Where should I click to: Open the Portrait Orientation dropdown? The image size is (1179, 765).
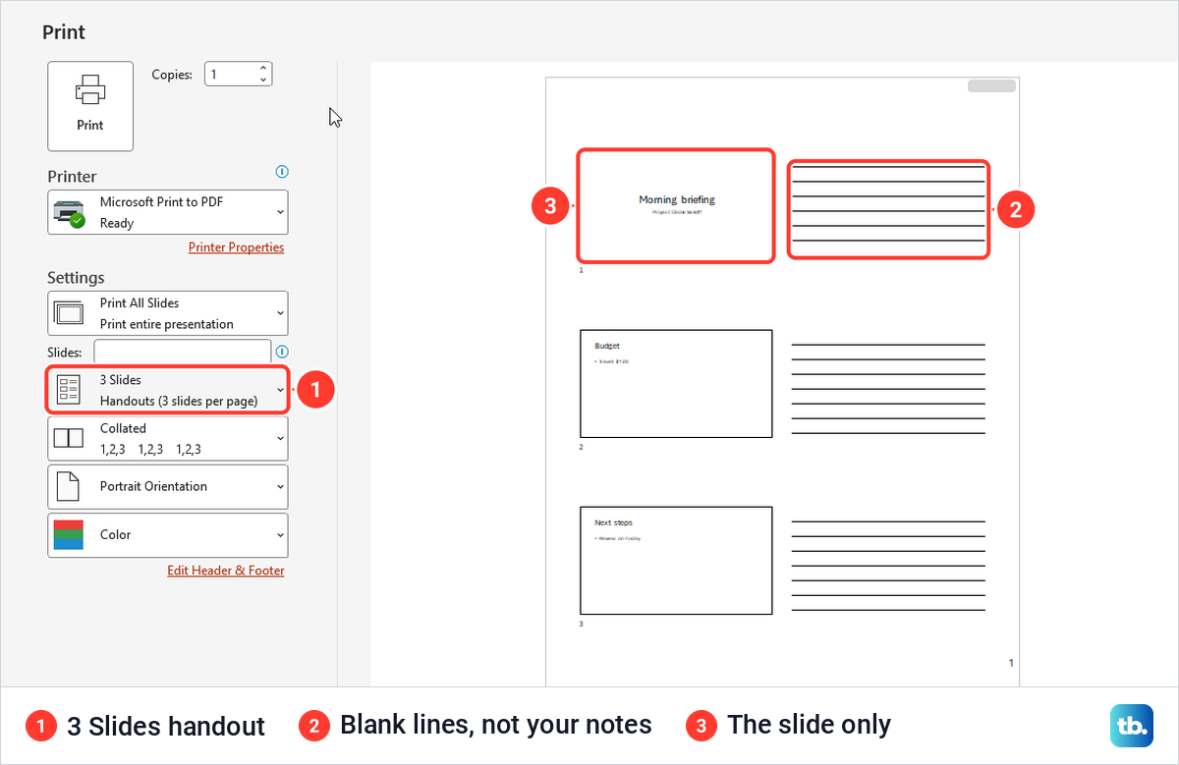pyautogui.click(x=168, y=486)
